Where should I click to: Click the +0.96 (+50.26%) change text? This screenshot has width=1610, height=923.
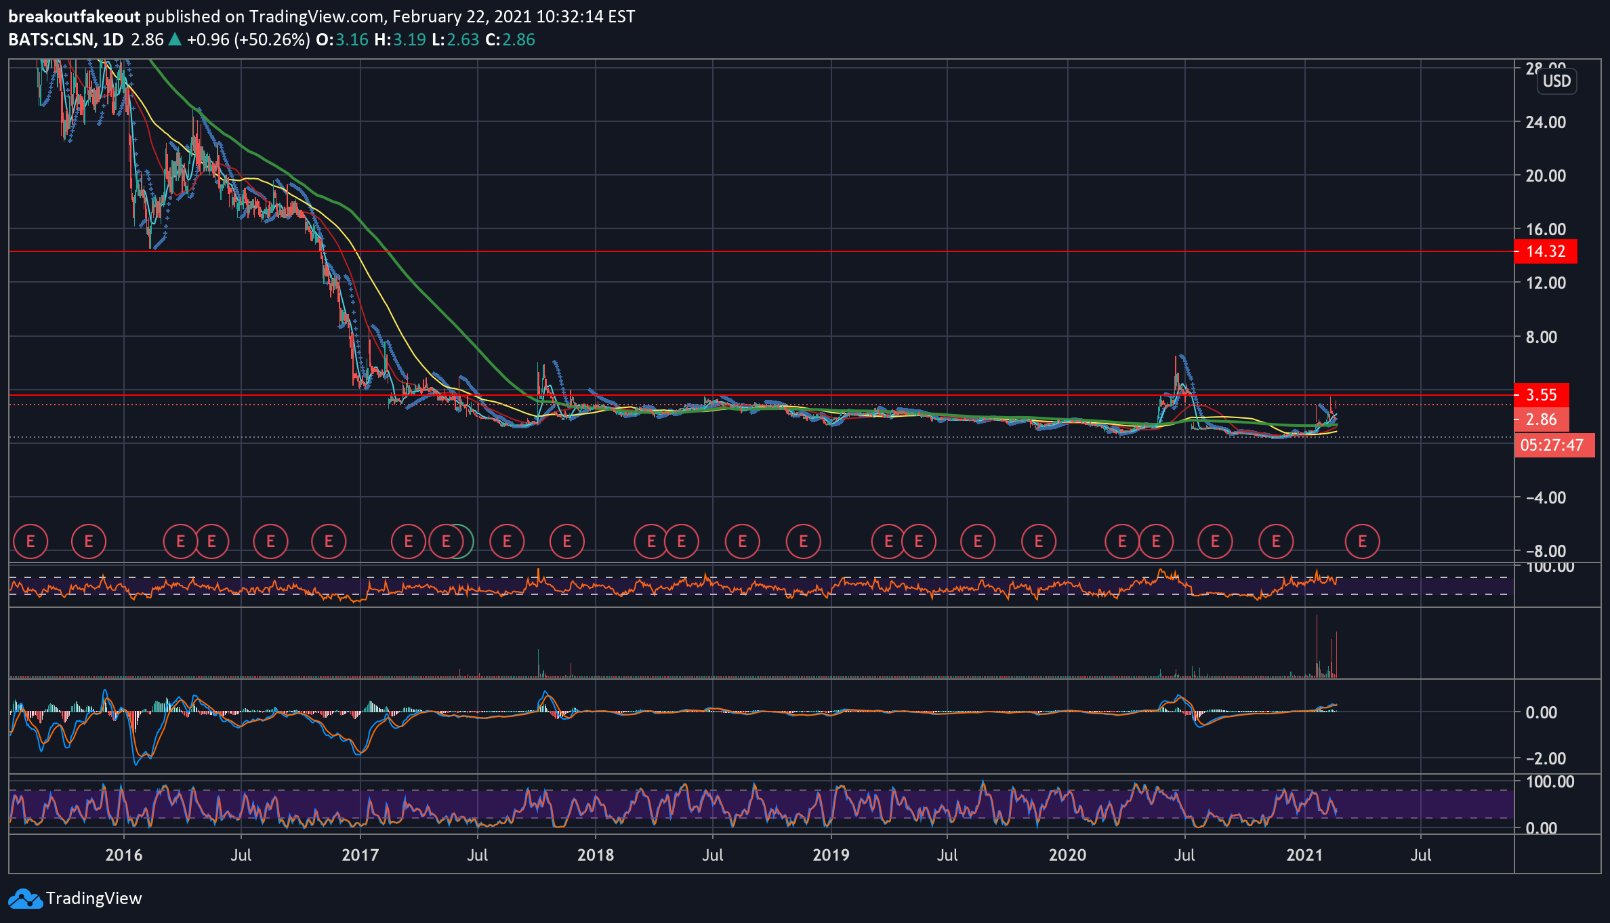click(x=249, y=39)
